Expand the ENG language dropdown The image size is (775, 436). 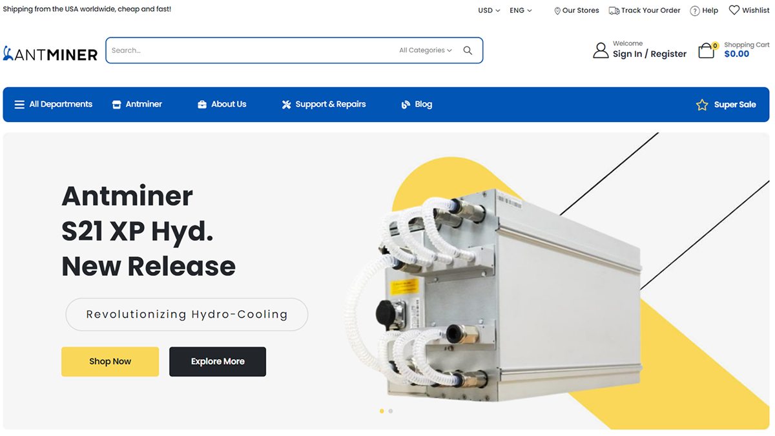point(521,10)
